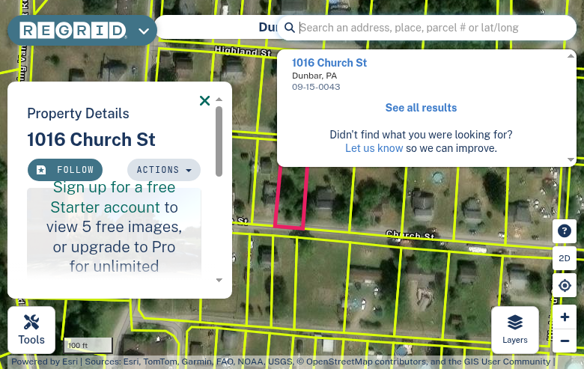Click the help question mark icon
This screenshot has height=369, width=584.
565,231
